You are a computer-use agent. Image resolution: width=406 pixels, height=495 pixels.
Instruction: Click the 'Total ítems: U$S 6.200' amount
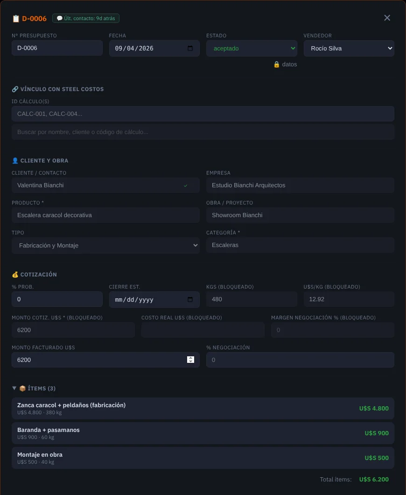(x=374, y=479)
